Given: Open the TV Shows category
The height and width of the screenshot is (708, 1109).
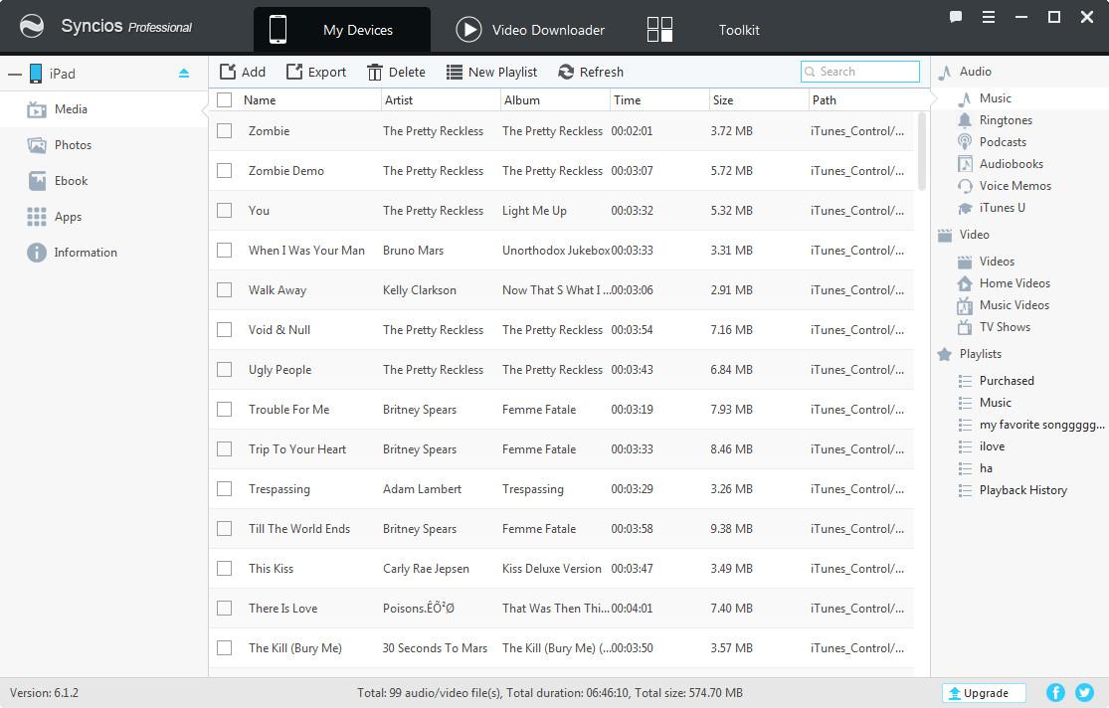Looking at the screenshot, I should click(994, 327).
